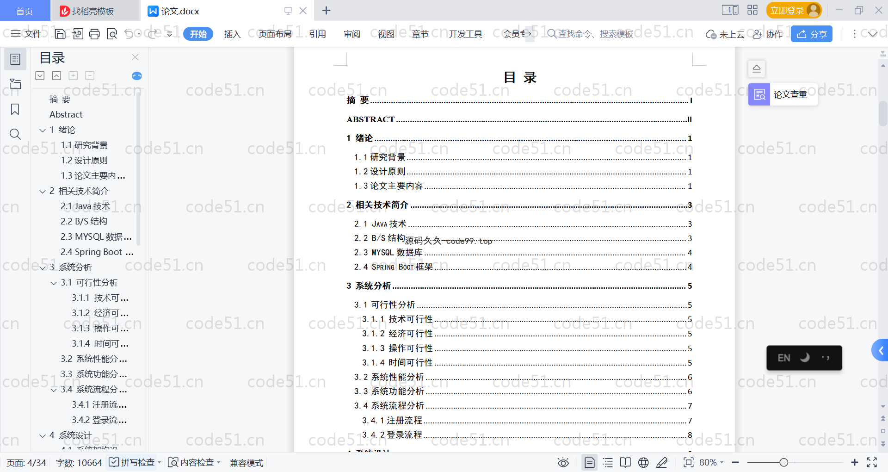Click the 未上云 cloud status button
Screen dimensions: 888x472
click(725, 34)
